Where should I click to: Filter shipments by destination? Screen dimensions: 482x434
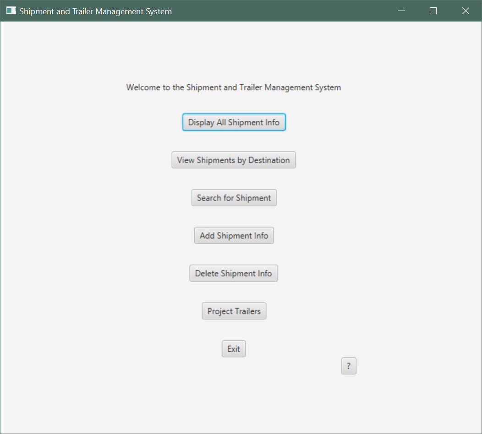(x=234, y=160)
